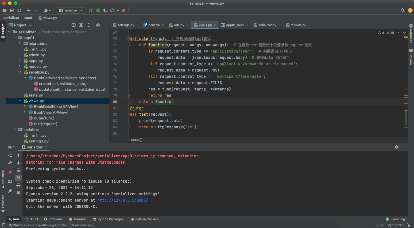Open the http://127.0.0.1:8000/ server link

[122, 200]
